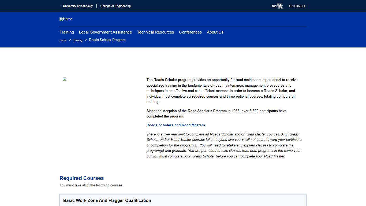Open the About Us menu
366x206 pixels.
[215, 32]
